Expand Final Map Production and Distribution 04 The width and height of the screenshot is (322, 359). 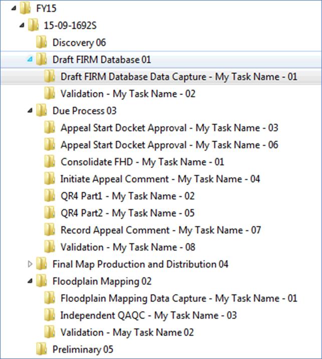tap(30, 264)
